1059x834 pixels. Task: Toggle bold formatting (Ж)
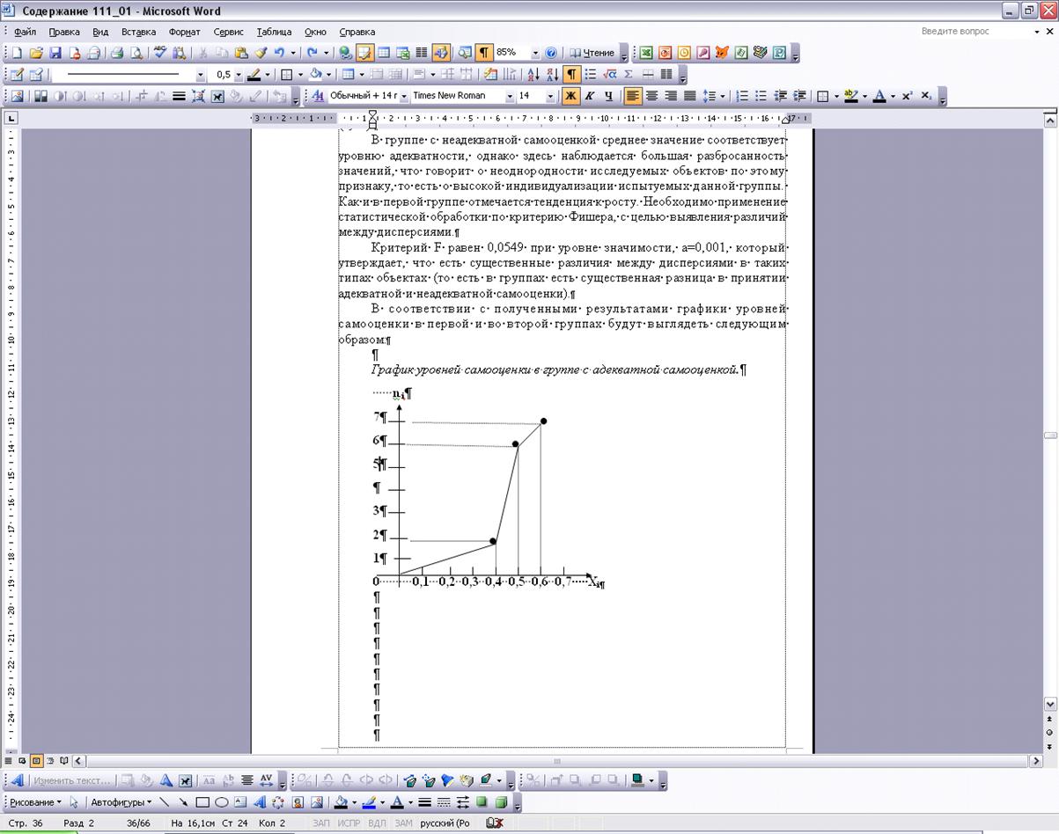click(570, 96)
